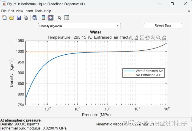Select the Brush data tool in axes toolbar
This screenshot has width=192, height=131.
[x=137, y=38]
